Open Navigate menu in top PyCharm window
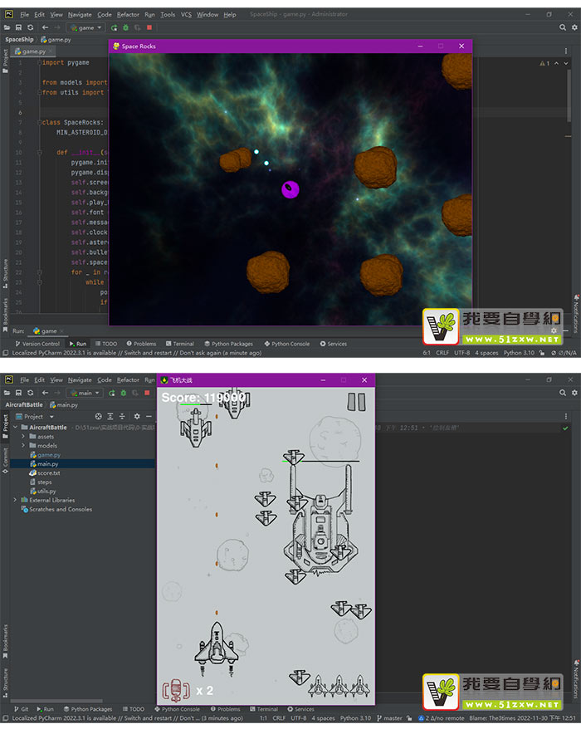Screen dimensions: 581x729 coord(80,14)
